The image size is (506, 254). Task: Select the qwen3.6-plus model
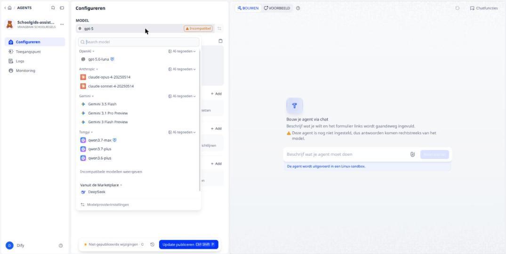point(138,158)
